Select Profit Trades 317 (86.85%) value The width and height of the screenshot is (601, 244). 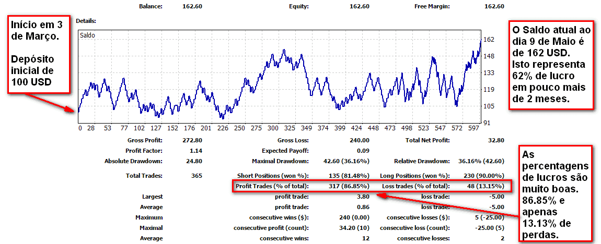tap(350, 186)
